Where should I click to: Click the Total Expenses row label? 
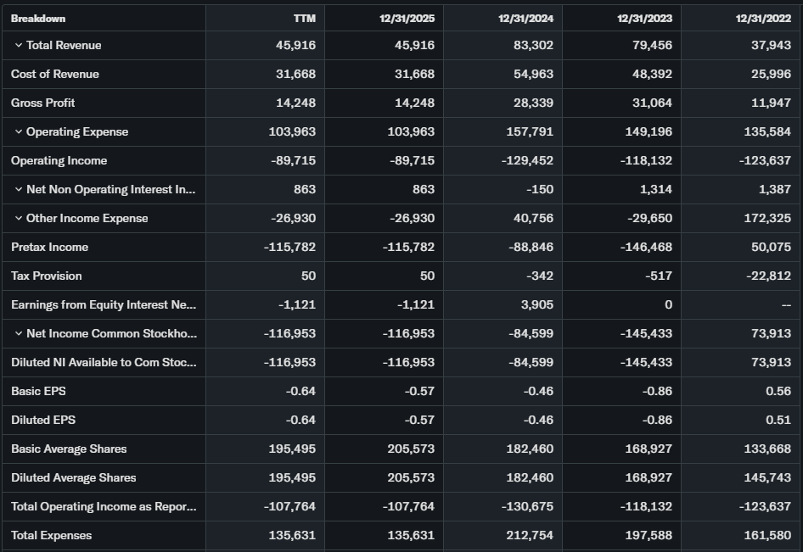[52, 535]
